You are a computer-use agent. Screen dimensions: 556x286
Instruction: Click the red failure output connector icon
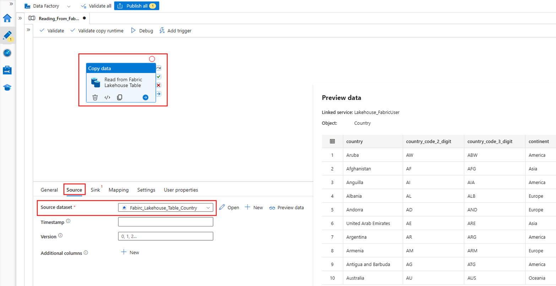(x=158, y=85)
